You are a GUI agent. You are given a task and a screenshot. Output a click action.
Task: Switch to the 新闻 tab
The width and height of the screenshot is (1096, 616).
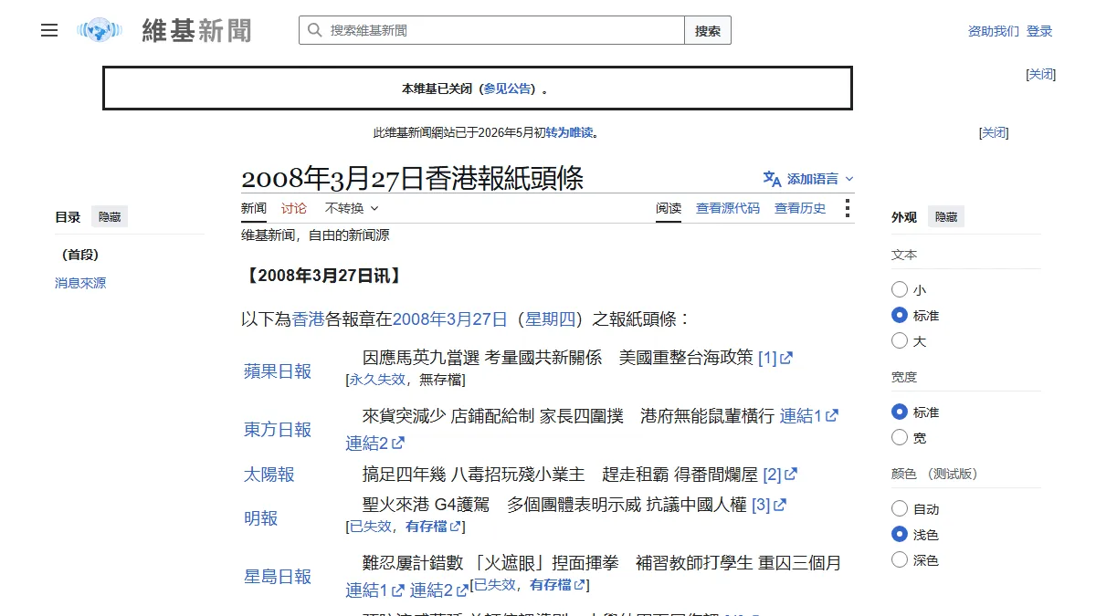pyautogui.click(x=254, y=208)
